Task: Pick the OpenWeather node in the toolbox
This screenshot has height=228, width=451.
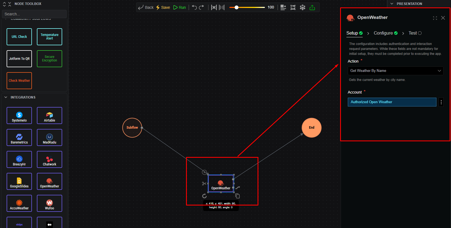Action: tap(50, 181)
